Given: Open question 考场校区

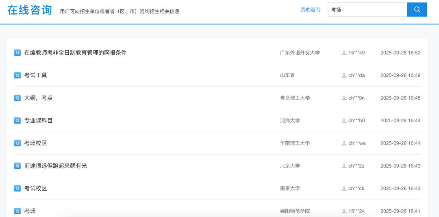Looking at the screenshot, I should tap(35, 143).
